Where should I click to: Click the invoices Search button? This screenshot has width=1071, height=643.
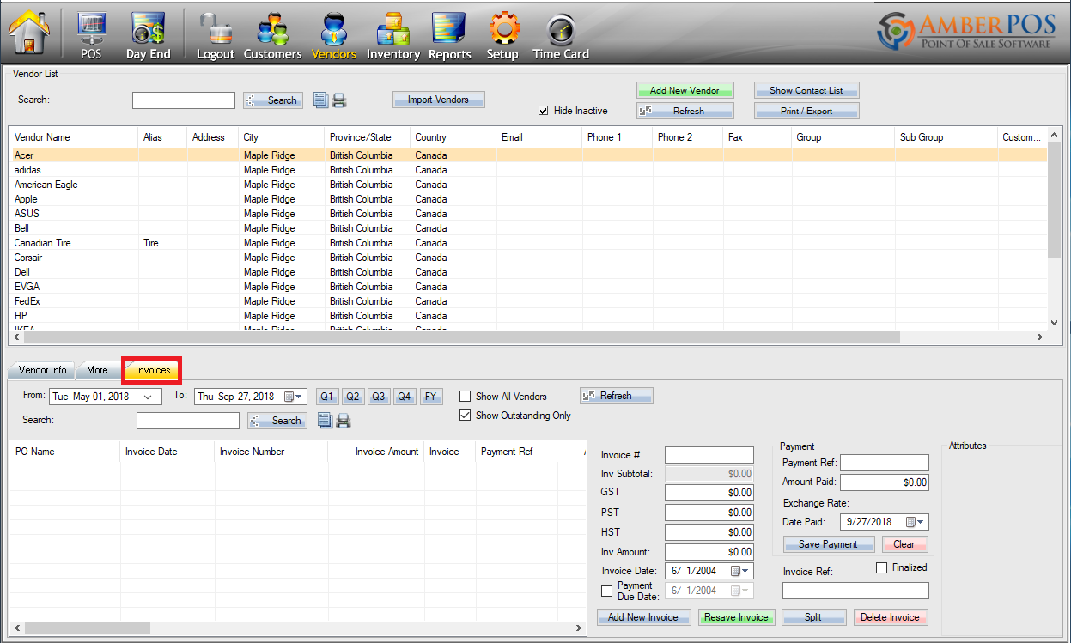click(277, 421)
